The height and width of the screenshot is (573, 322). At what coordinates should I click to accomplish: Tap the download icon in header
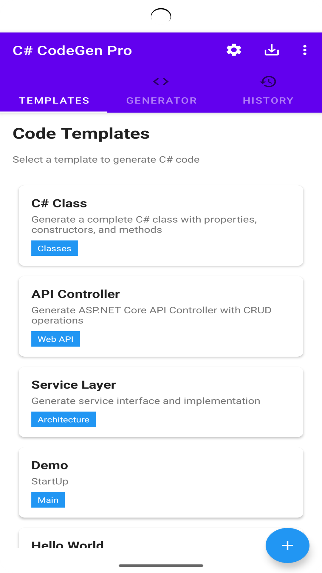tap(272, 50)
